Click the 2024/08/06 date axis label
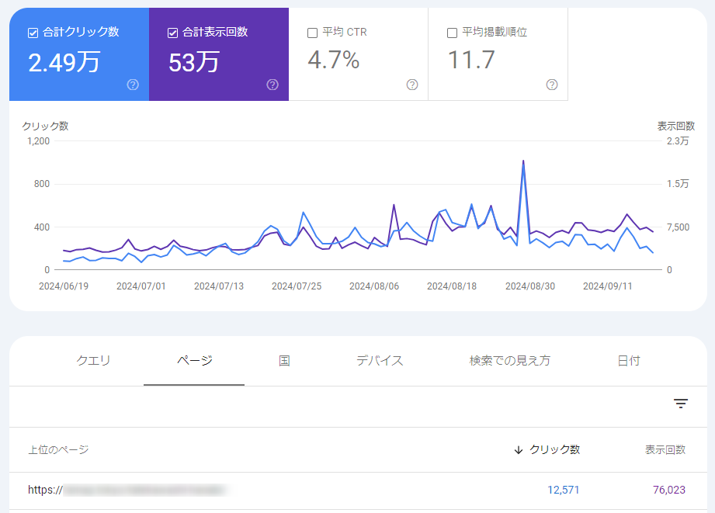The height and width of the screenshot is (513, 715). click(x=374, y=286)
